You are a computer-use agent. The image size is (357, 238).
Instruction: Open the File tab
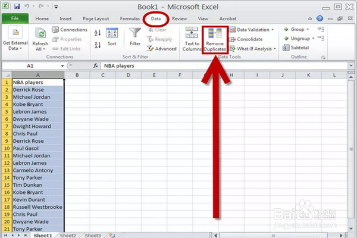[15, 18]
